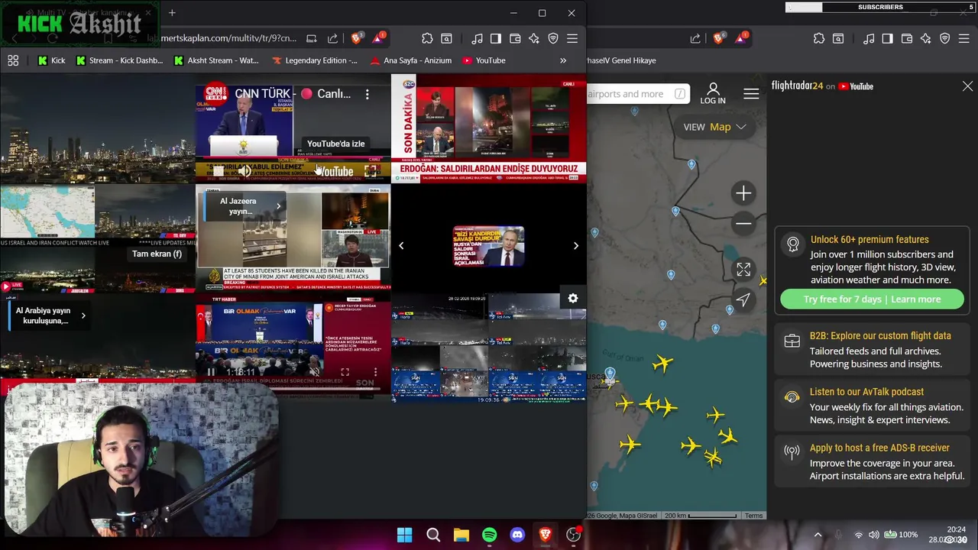Open Brave Shields in the right browser window
This screenshot has width=978, height=550.
pyautogui.click(x=719, y=38)
